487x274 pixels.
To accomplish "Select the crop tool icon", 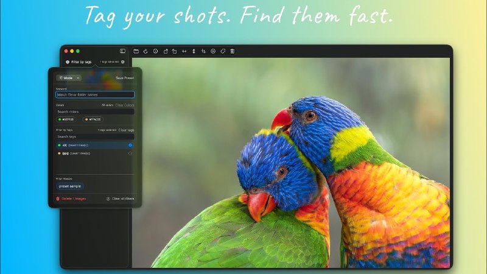I will coord(203,51).
